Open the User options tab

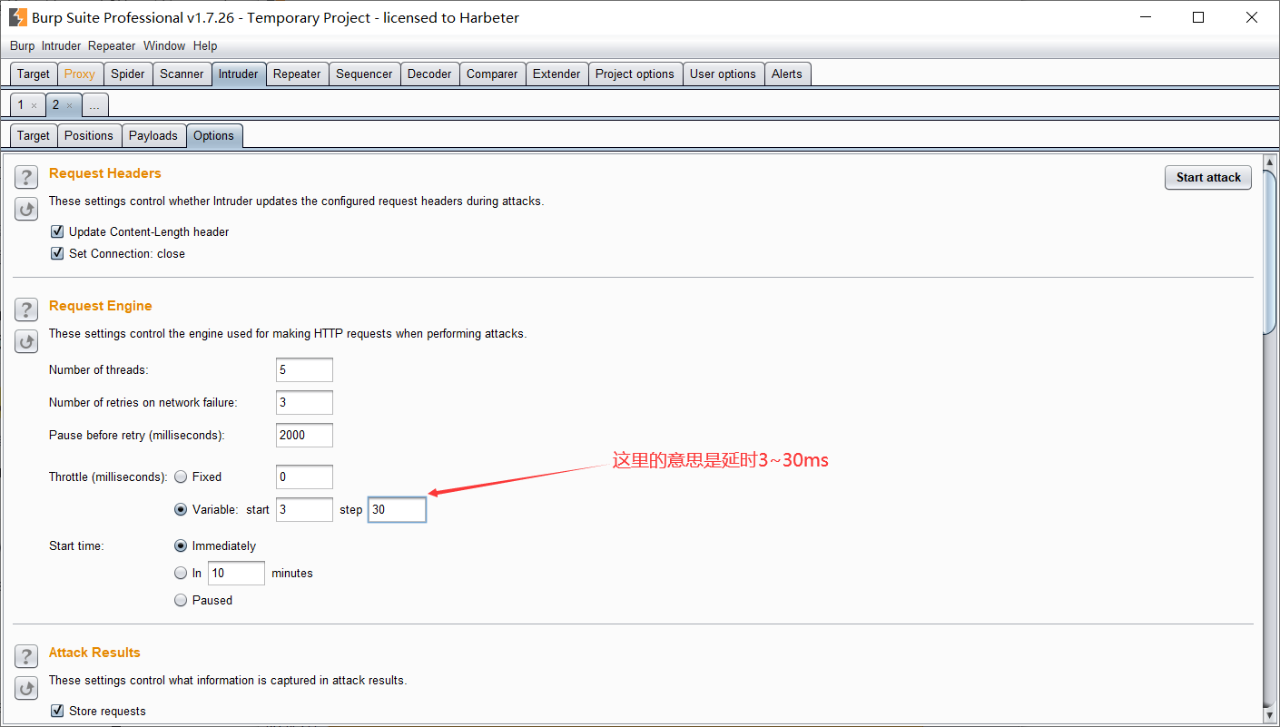(x=723, y=74)
